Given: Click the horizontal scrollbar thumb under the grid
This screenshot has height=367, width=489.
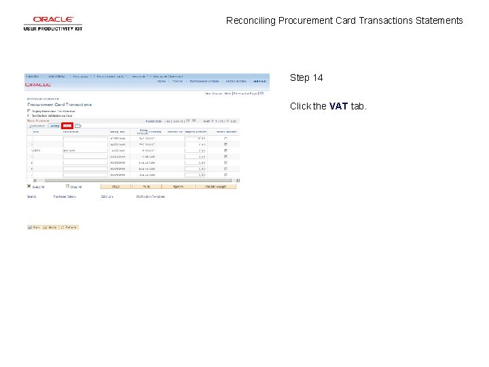Looking at the screenshot, I should (x=138, y=180).
